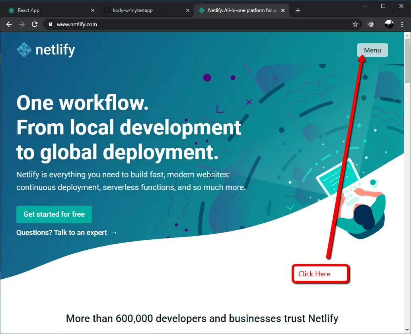Image resolution: width=411 pixels, height=334 pixels.
Task: Maximize the Chrome window
Action: (x=383, y=6)
